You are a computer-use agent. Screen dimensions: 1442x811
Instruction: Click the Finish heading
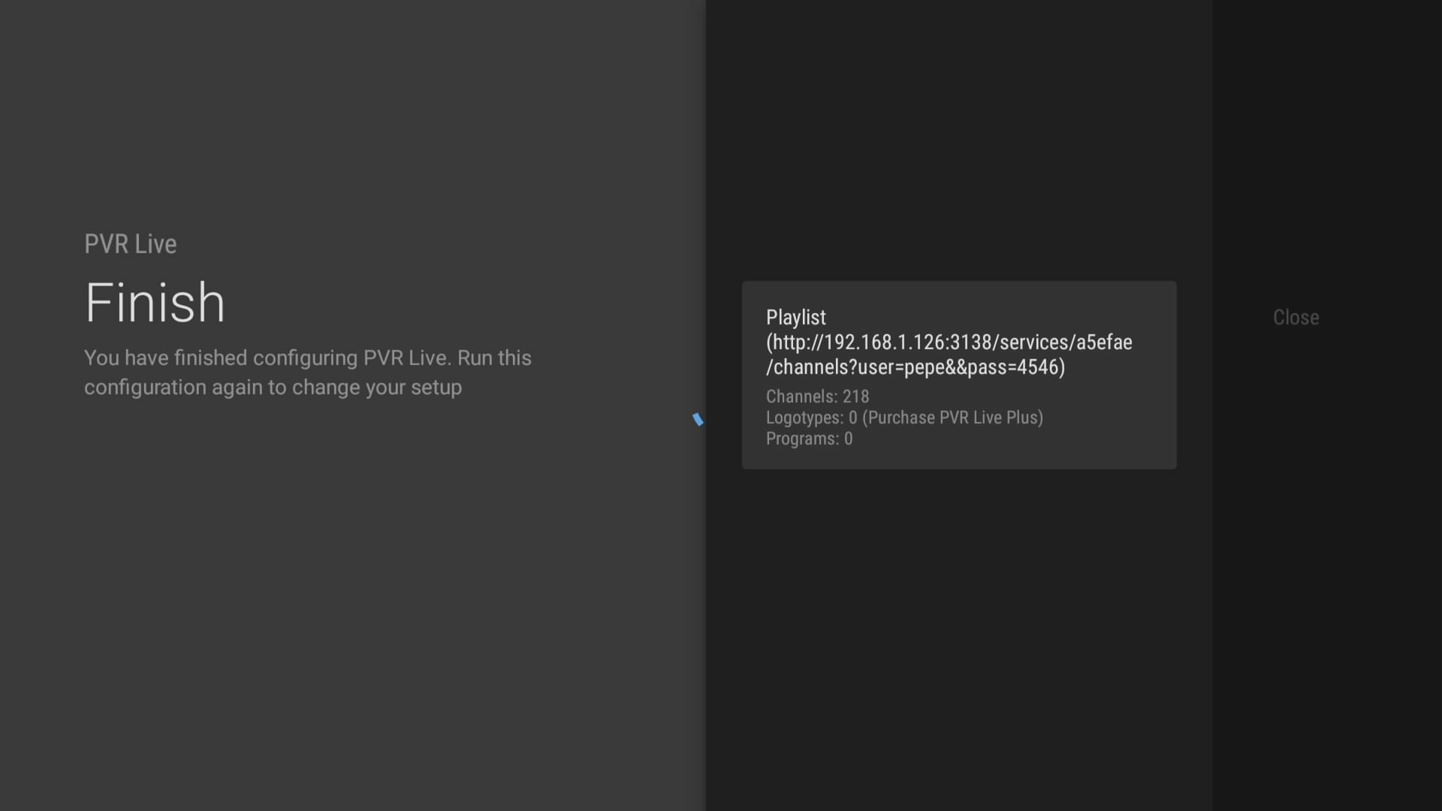(155, 303)
